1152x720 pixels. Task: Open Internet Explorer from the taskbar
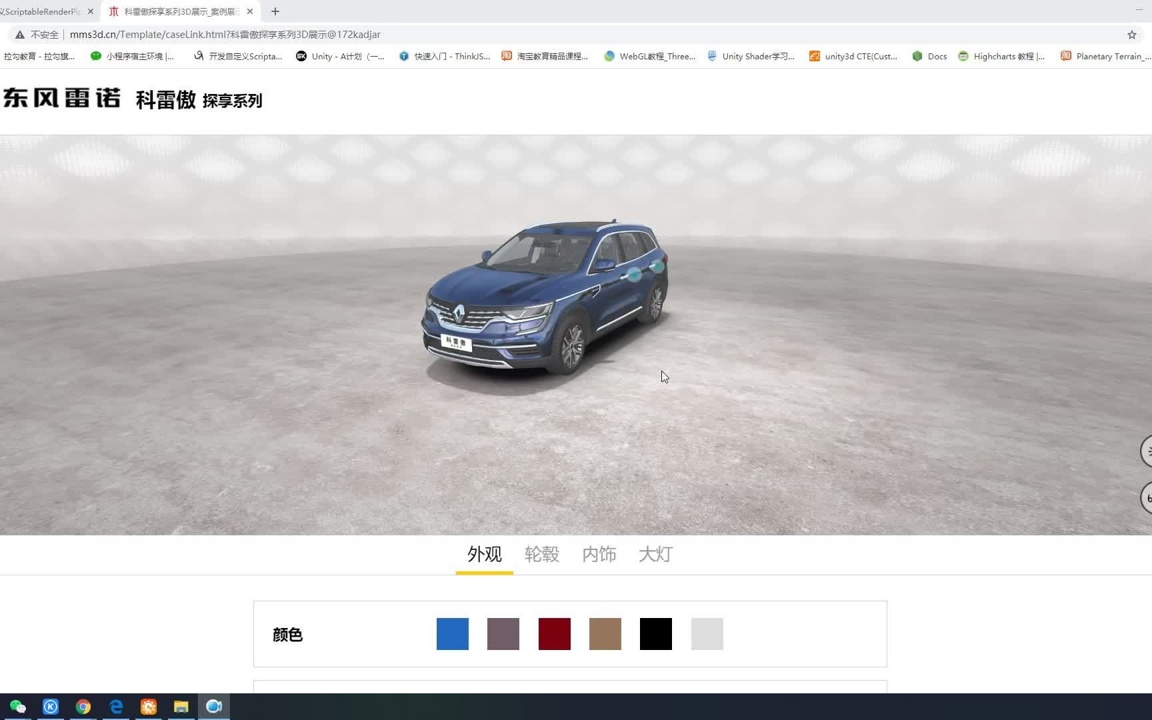pos(116,707)
